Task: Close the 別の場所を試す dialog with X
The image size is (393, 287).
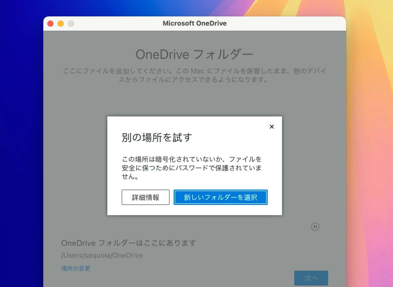Action: [x=271, y=127]
